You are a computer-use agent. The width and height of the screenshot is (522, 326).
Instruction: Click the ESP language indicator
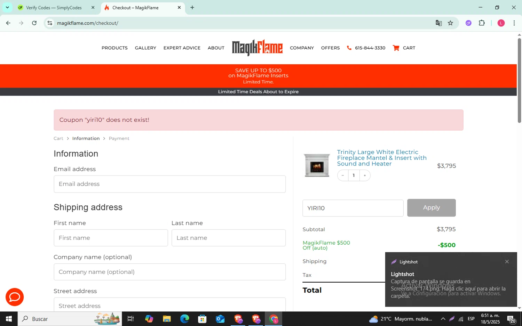pos(471,319)
